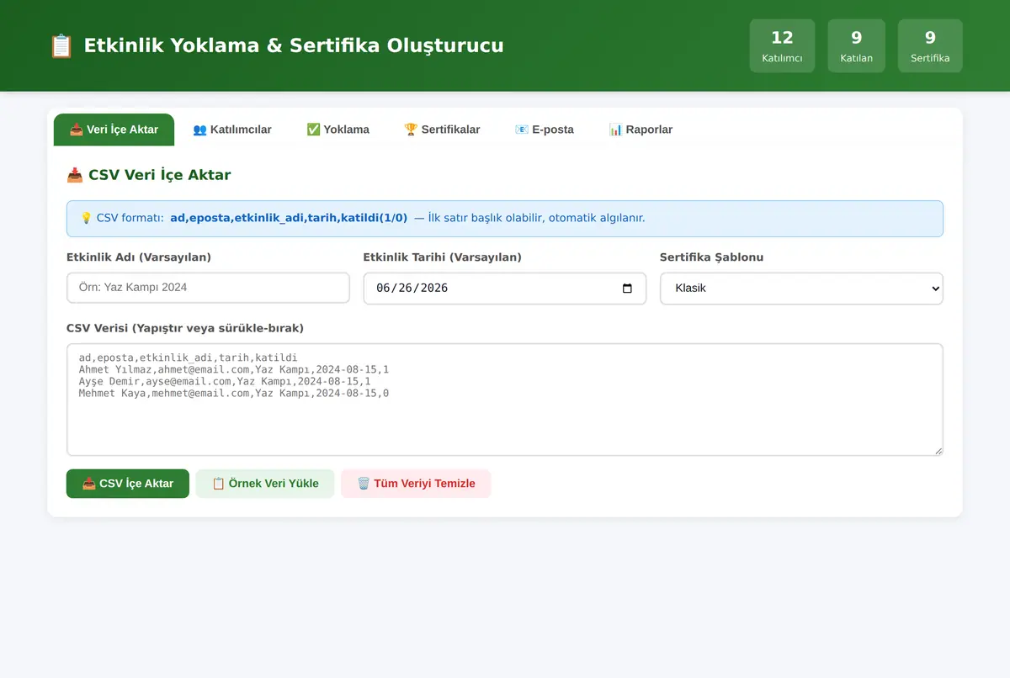This screenshot has width=1010, height=678.
Task: Click the lightbulb icon in CSV format hint
Action: 86,218
